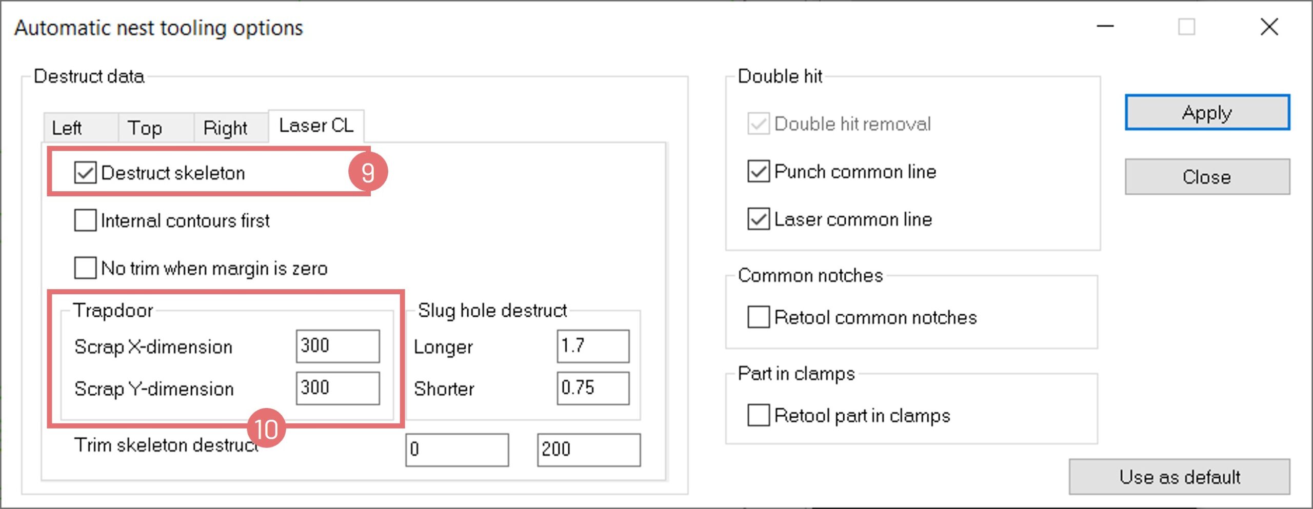Click the Use as default button

1179,477
